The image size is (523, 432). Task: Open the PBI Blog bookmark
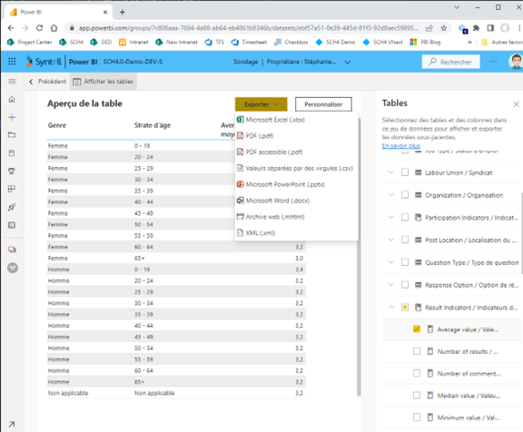425,42
